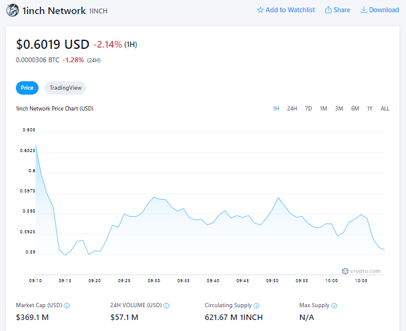This screenshot has width=406, height=331.
Task: Click the 10:05 time axis label
Action: point(361,280)
